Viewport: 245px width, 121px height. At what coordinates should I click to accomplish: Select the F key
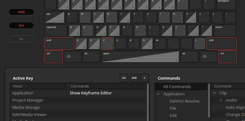114,30
